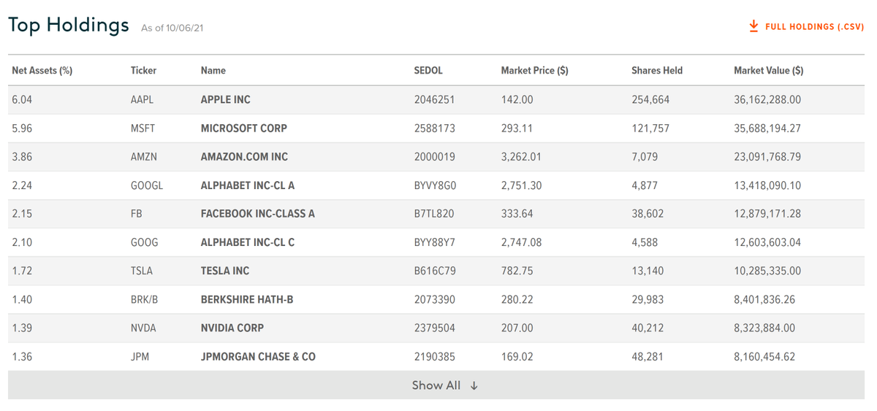Click the Ticker column header
The image size is (877, 411).
(143, 71)
